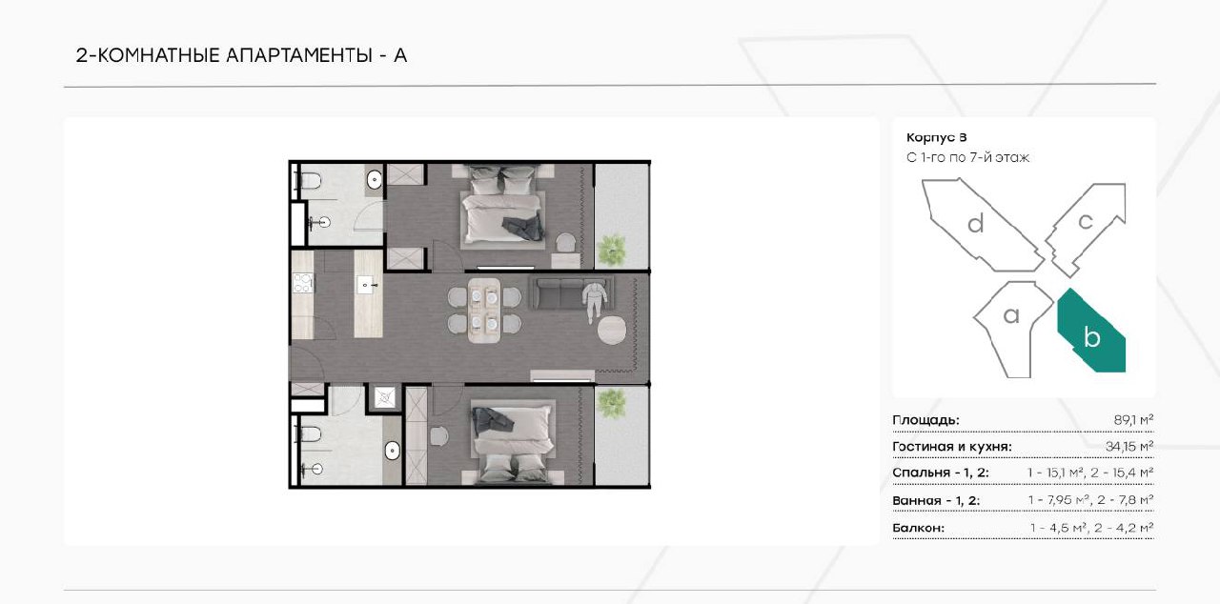
Task: Click the 'Балкон' area row
Action: (x=1023, y=527)
